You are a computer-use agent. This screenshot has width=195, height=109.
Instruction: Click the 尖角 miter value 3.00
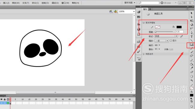point(171,49)
